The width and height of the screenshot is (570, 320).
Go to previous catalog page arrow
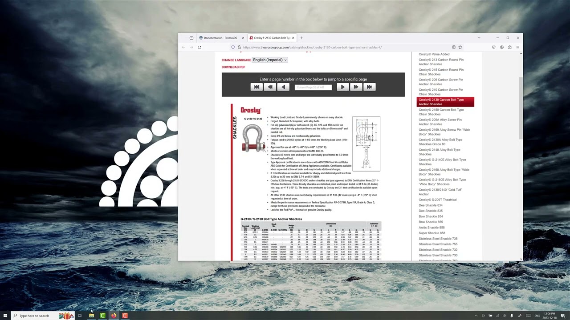(283, 87)
